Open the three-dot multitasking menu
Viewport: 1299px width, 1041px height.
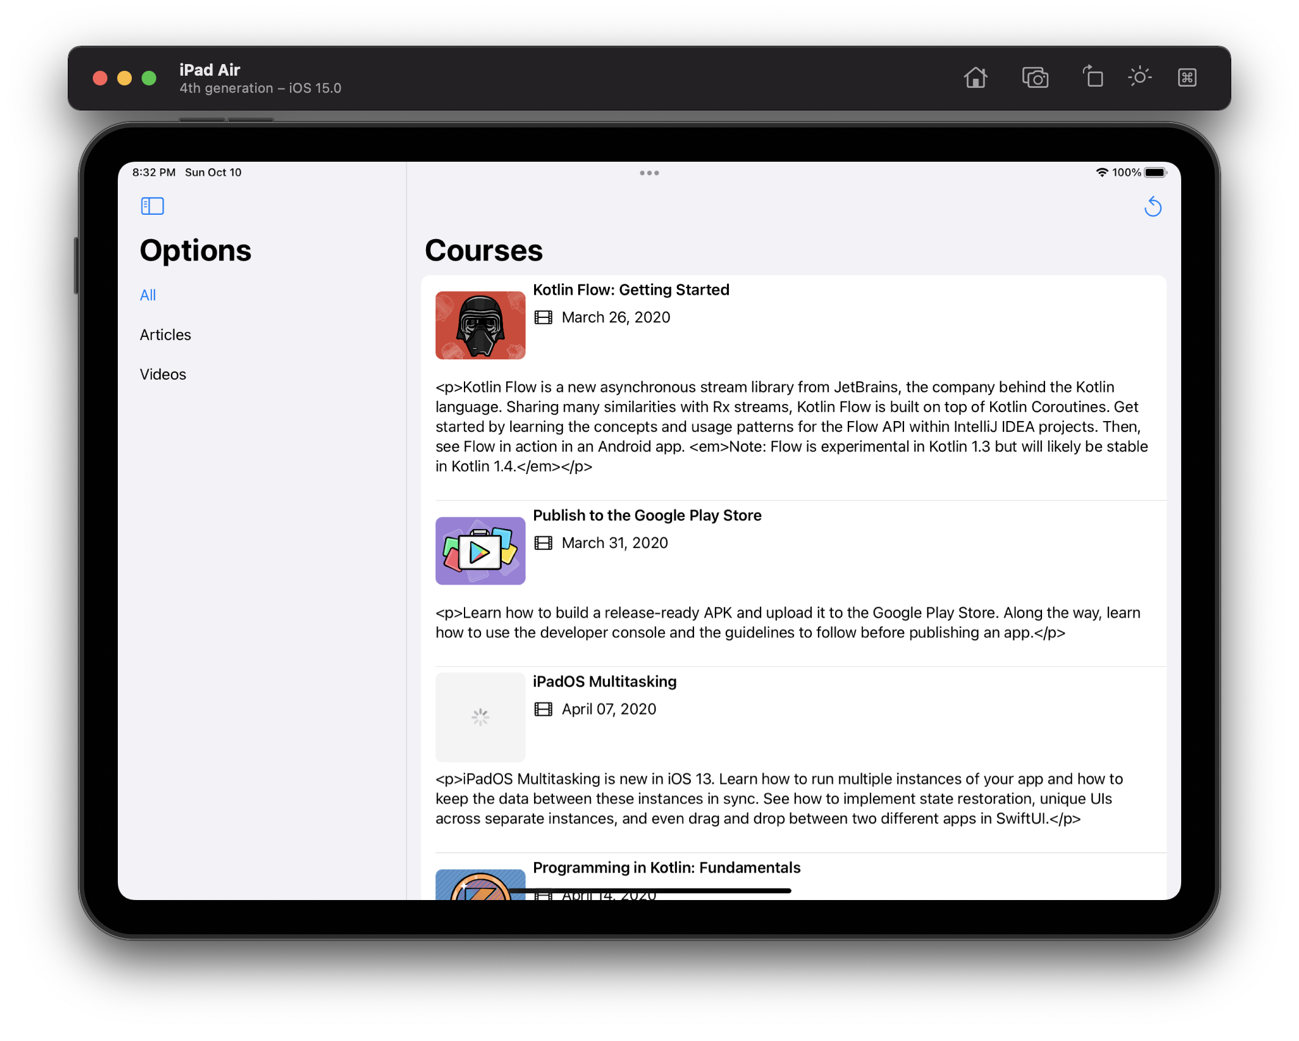[649, 173]
